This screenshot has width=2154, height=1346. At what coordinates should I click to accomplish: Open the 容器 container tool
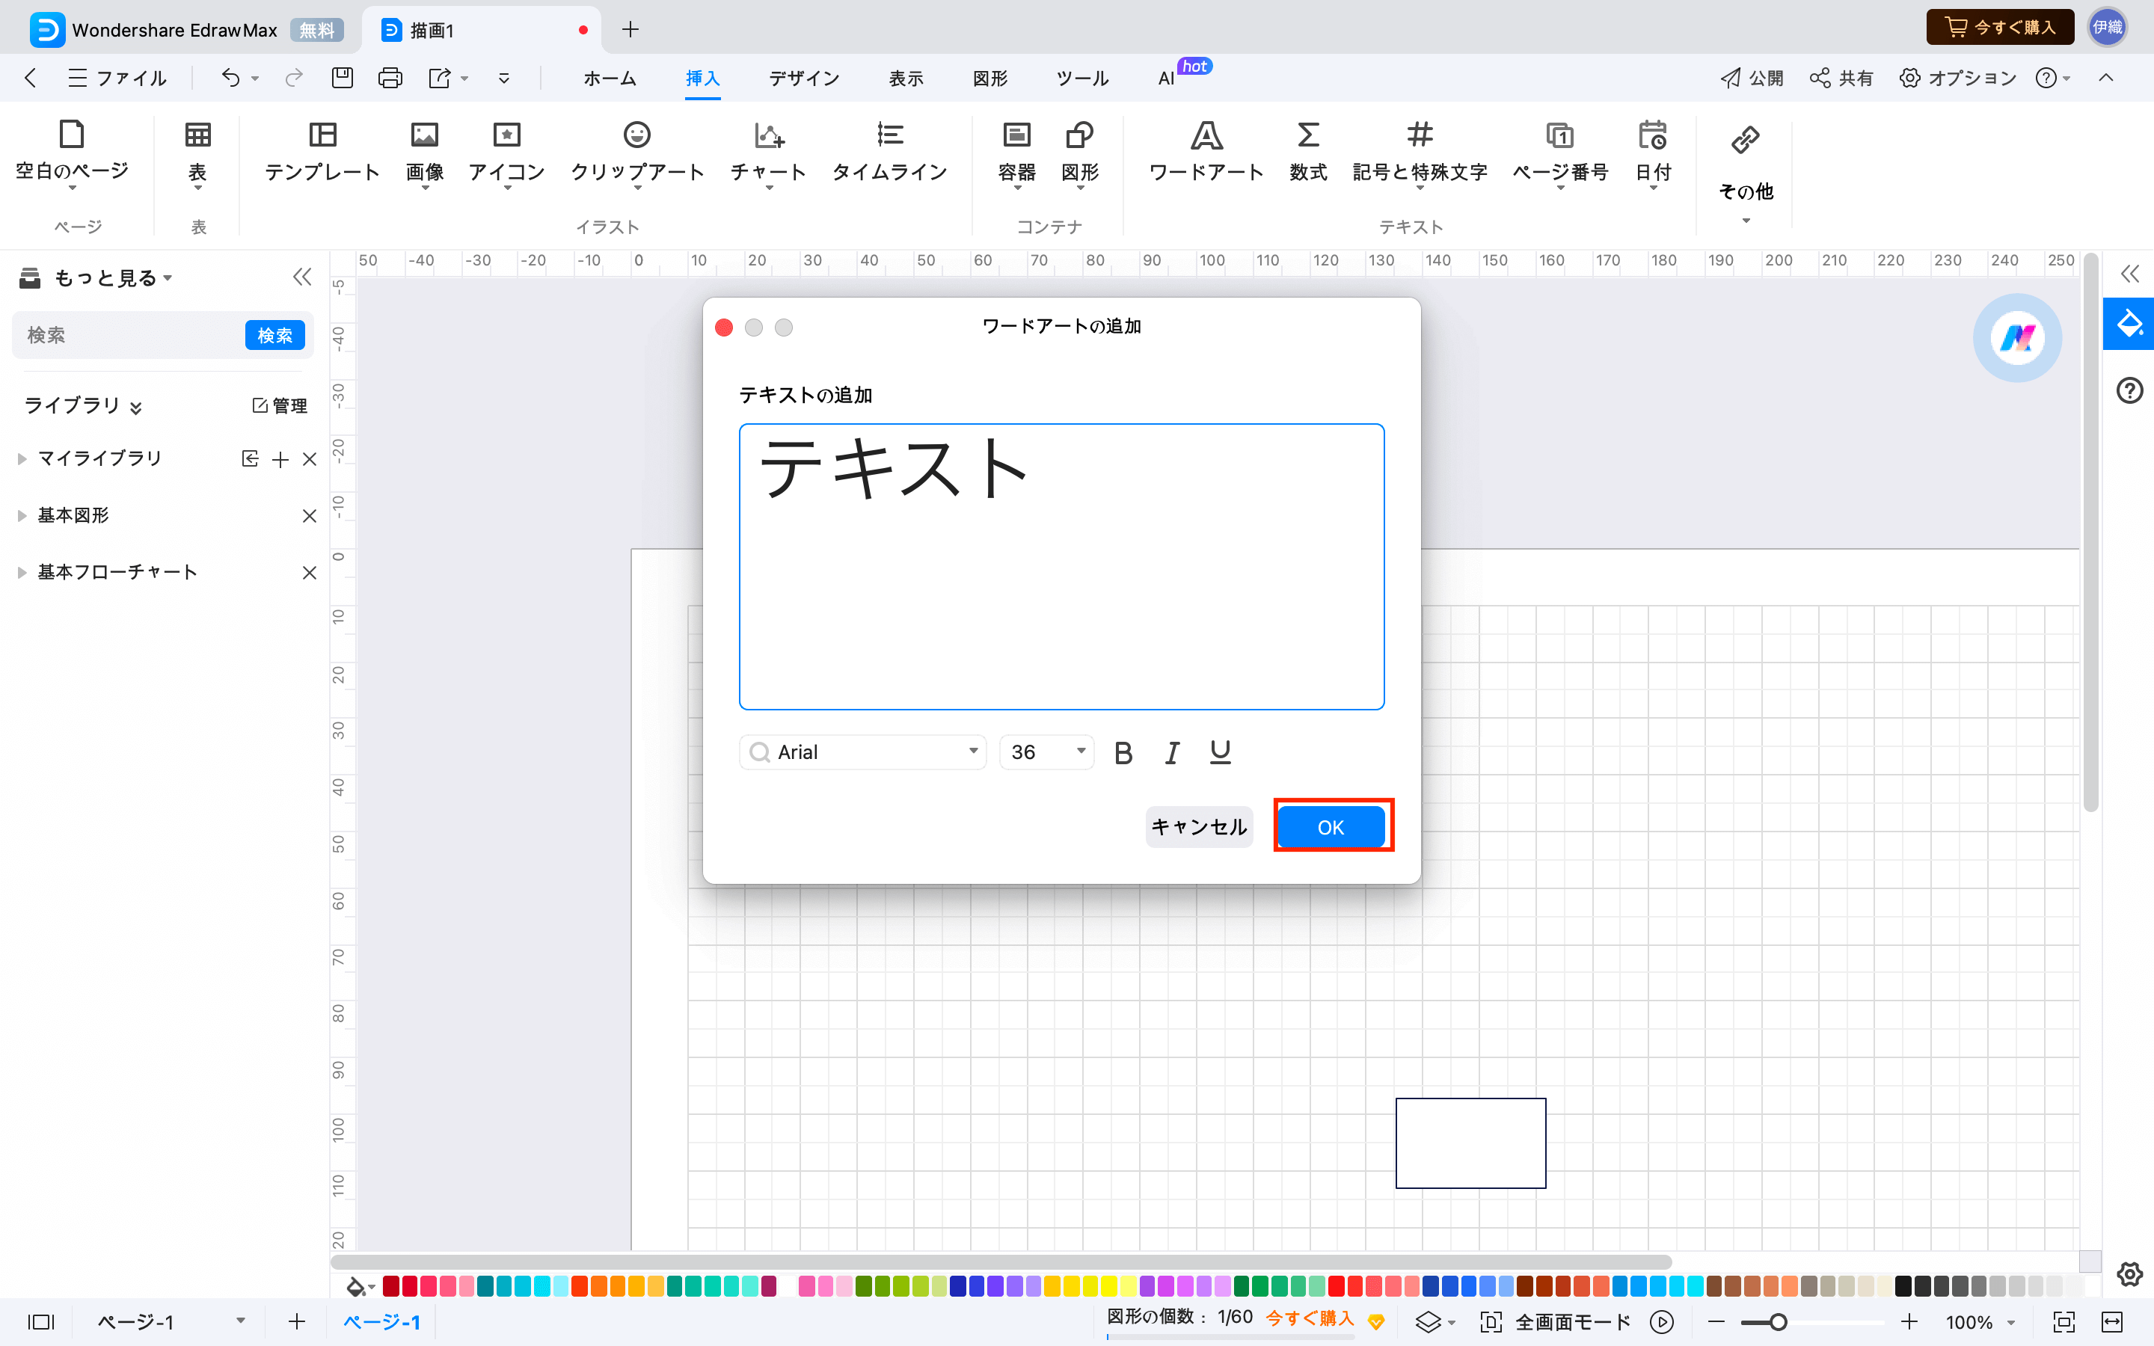[x=1016, y=153]
